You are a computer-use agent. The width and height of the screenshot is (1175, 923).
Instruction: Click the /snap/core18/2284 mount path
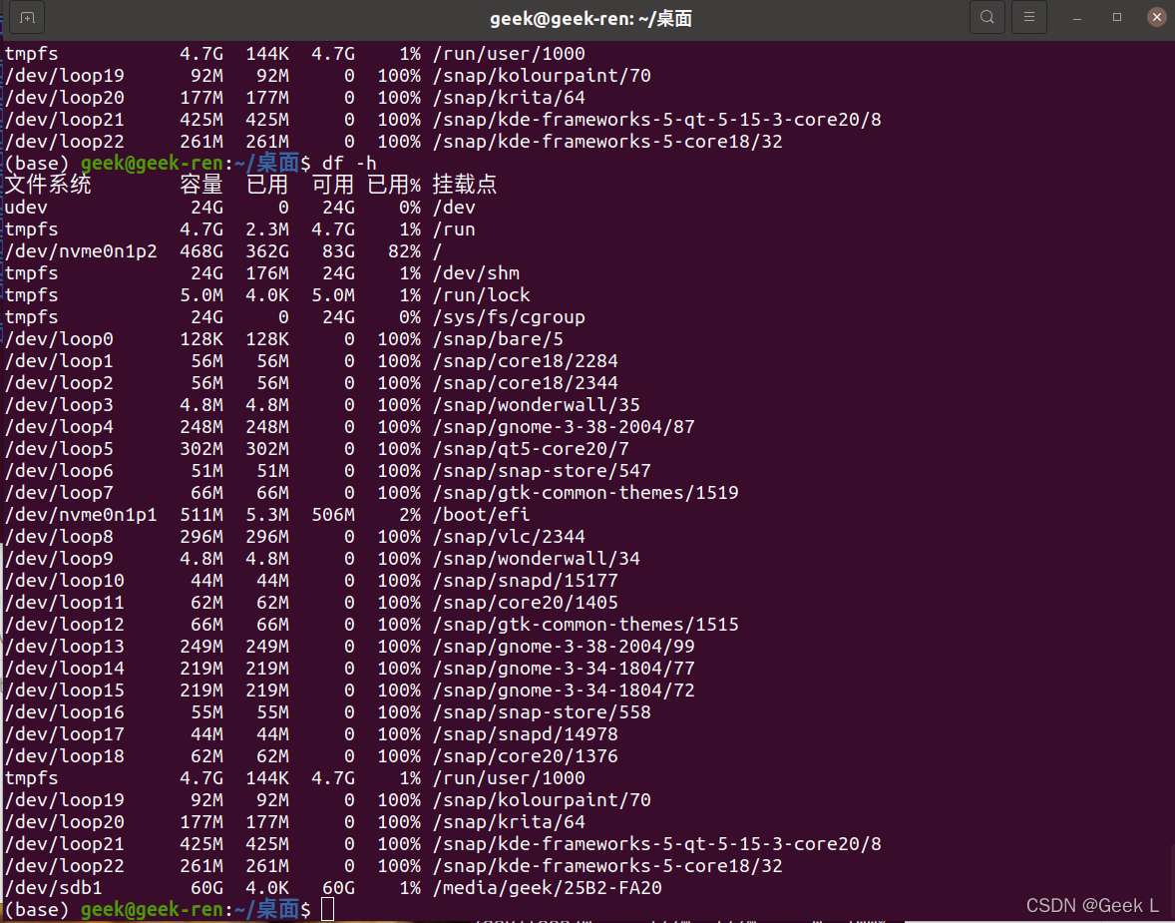coord(526,360)
